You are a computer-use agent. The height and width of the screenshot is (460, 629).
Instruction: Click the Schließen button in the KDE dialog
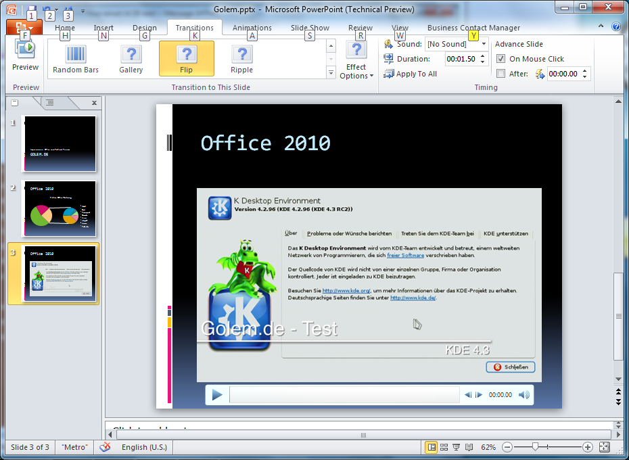[x=510, y=367]
